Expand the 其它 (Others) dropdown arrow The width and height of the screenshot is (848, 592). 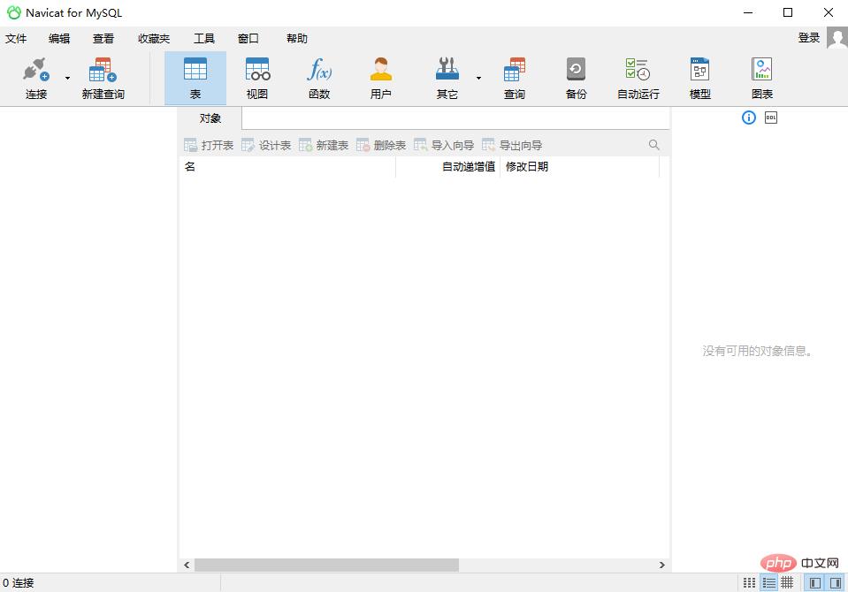[478, 79]
